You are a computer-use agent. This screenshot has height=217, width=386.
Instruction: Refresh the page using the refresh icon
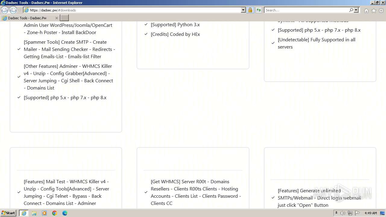(259, 10)
